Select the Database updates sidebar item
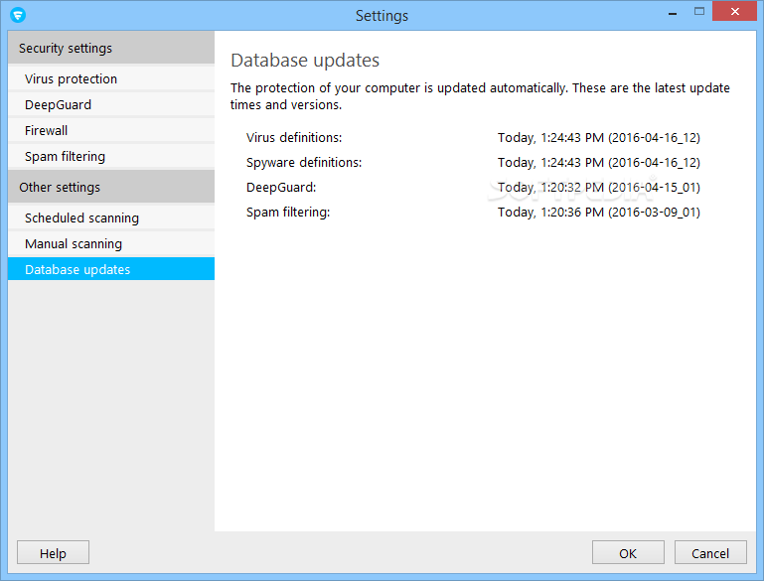Viewport: 764px width, 581px height. point(111,269)
